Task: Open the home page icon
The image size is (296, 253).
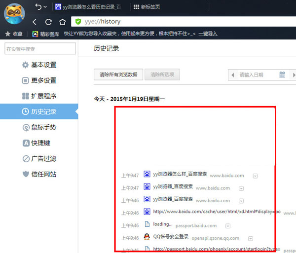Action: [x=62, y=22]
